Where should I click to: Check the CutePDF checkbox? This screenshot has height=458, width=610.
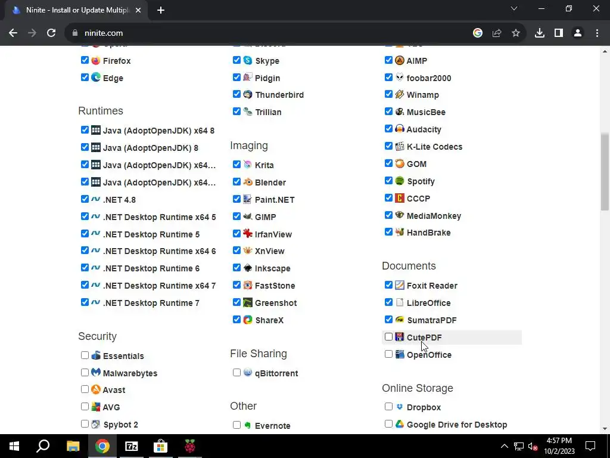coord(388,337)
